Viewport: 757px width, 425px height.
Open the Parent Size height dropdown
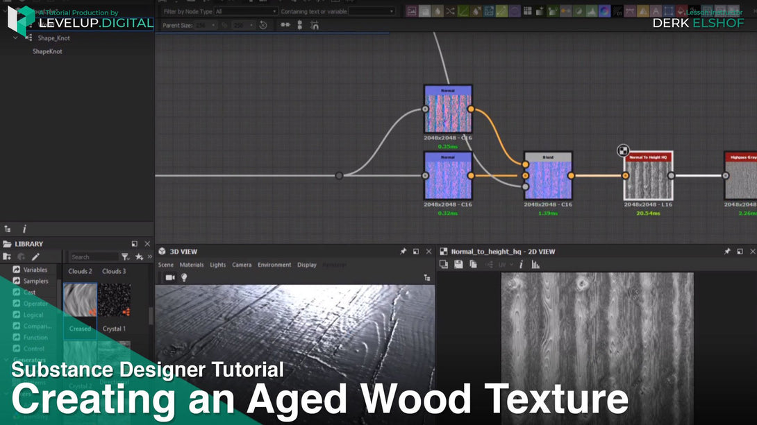tap(243, 25)
